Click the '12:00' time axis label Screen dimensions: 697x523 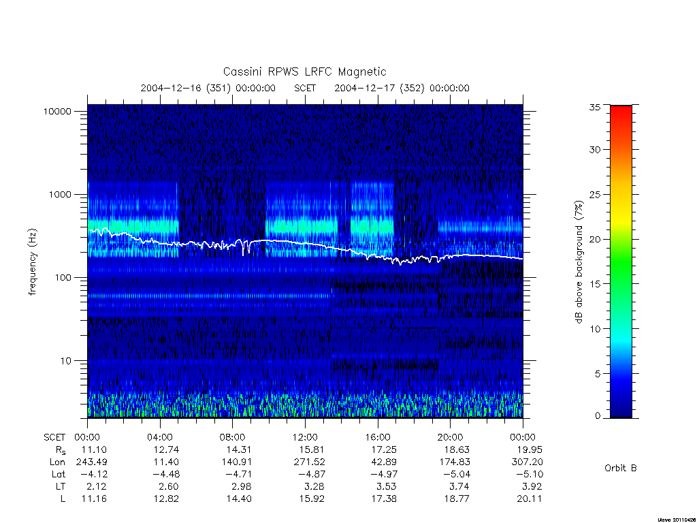click(x=305, y=438)
